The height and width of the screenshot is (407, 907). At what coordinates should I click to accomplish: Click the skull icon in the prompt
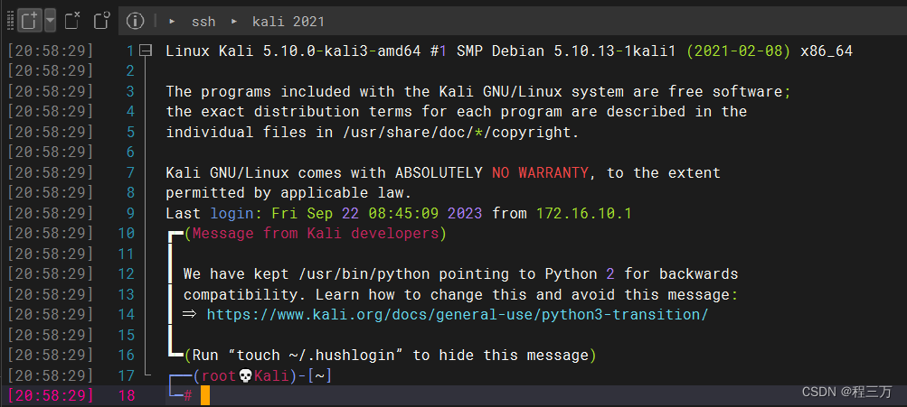click(245, 376)
